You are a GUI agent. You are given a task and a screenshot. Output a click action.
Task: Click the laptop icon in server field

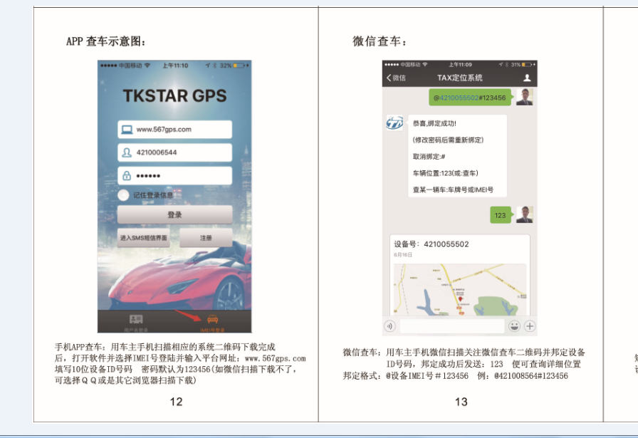127,130
